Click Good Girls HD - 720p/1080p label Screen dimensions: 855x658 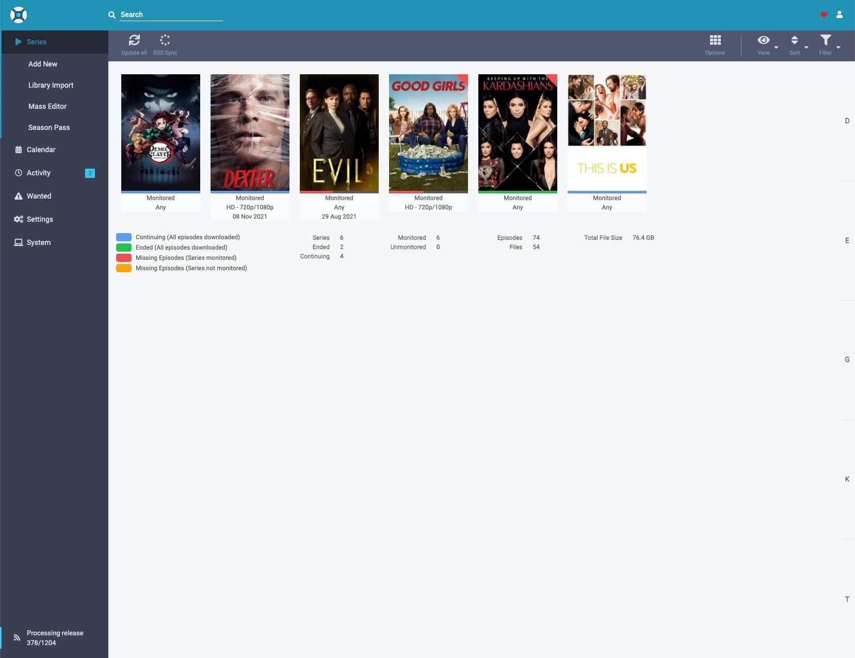[x=428, y=207]
